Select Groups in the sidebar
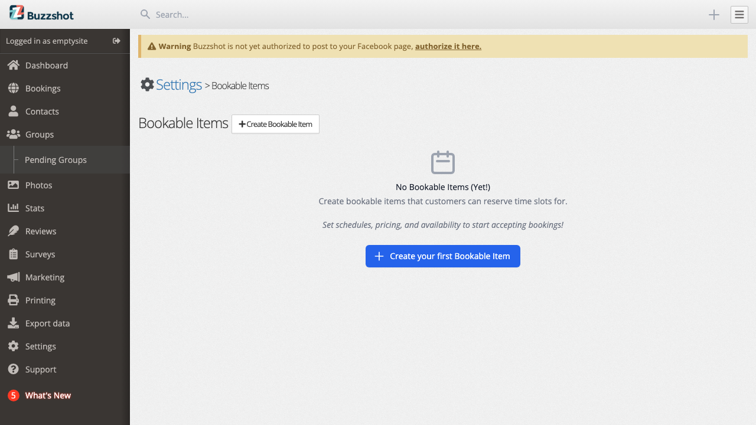Viewport: 756px width, 425px height. pos(65,135)
